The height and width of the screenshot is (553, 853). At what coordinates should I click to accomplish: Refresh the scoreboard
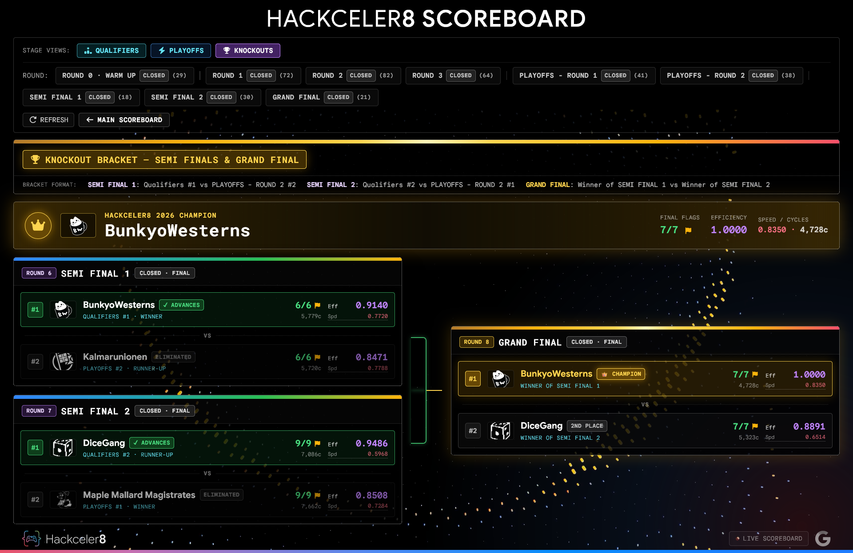click(48, 120)
